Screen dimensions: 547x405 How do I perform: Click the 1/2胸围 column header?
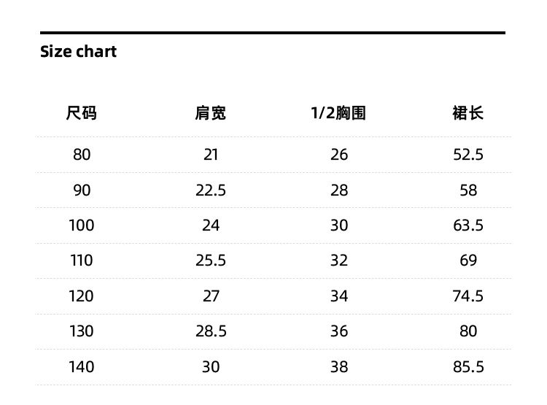pos(338,113)
